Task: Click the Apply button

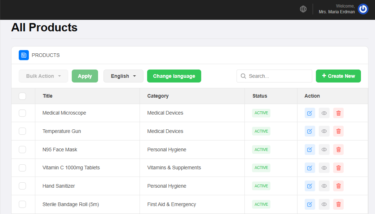Action: (85, 76)
